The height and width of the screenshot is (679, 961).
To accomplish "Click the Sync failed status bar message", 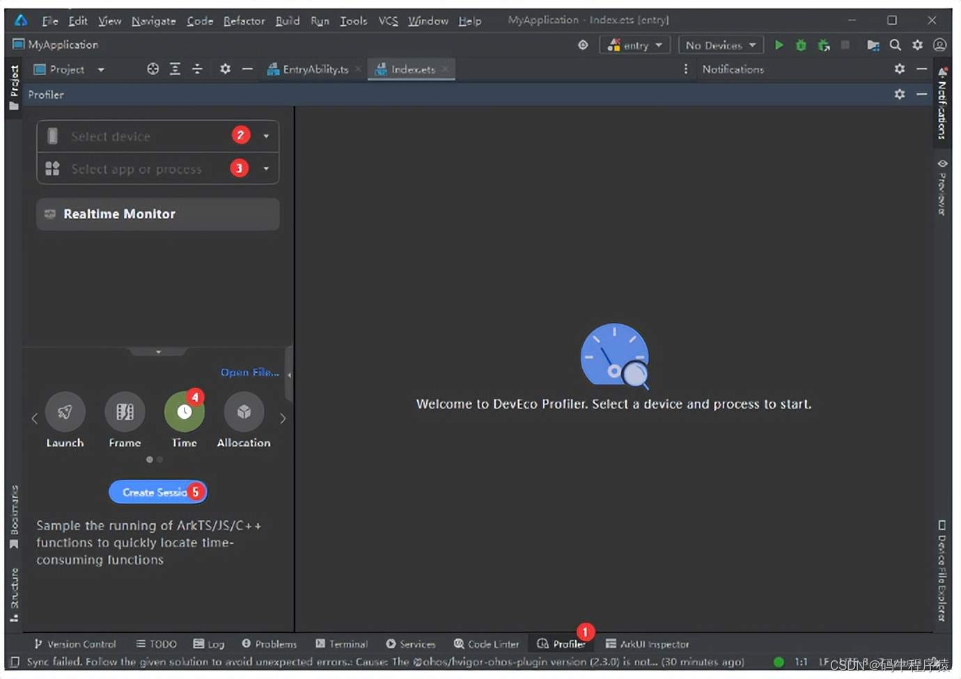I will 385,662.
